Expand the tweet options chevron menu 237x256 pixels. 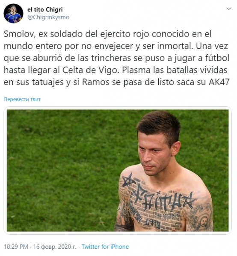(x=228, y=9)
